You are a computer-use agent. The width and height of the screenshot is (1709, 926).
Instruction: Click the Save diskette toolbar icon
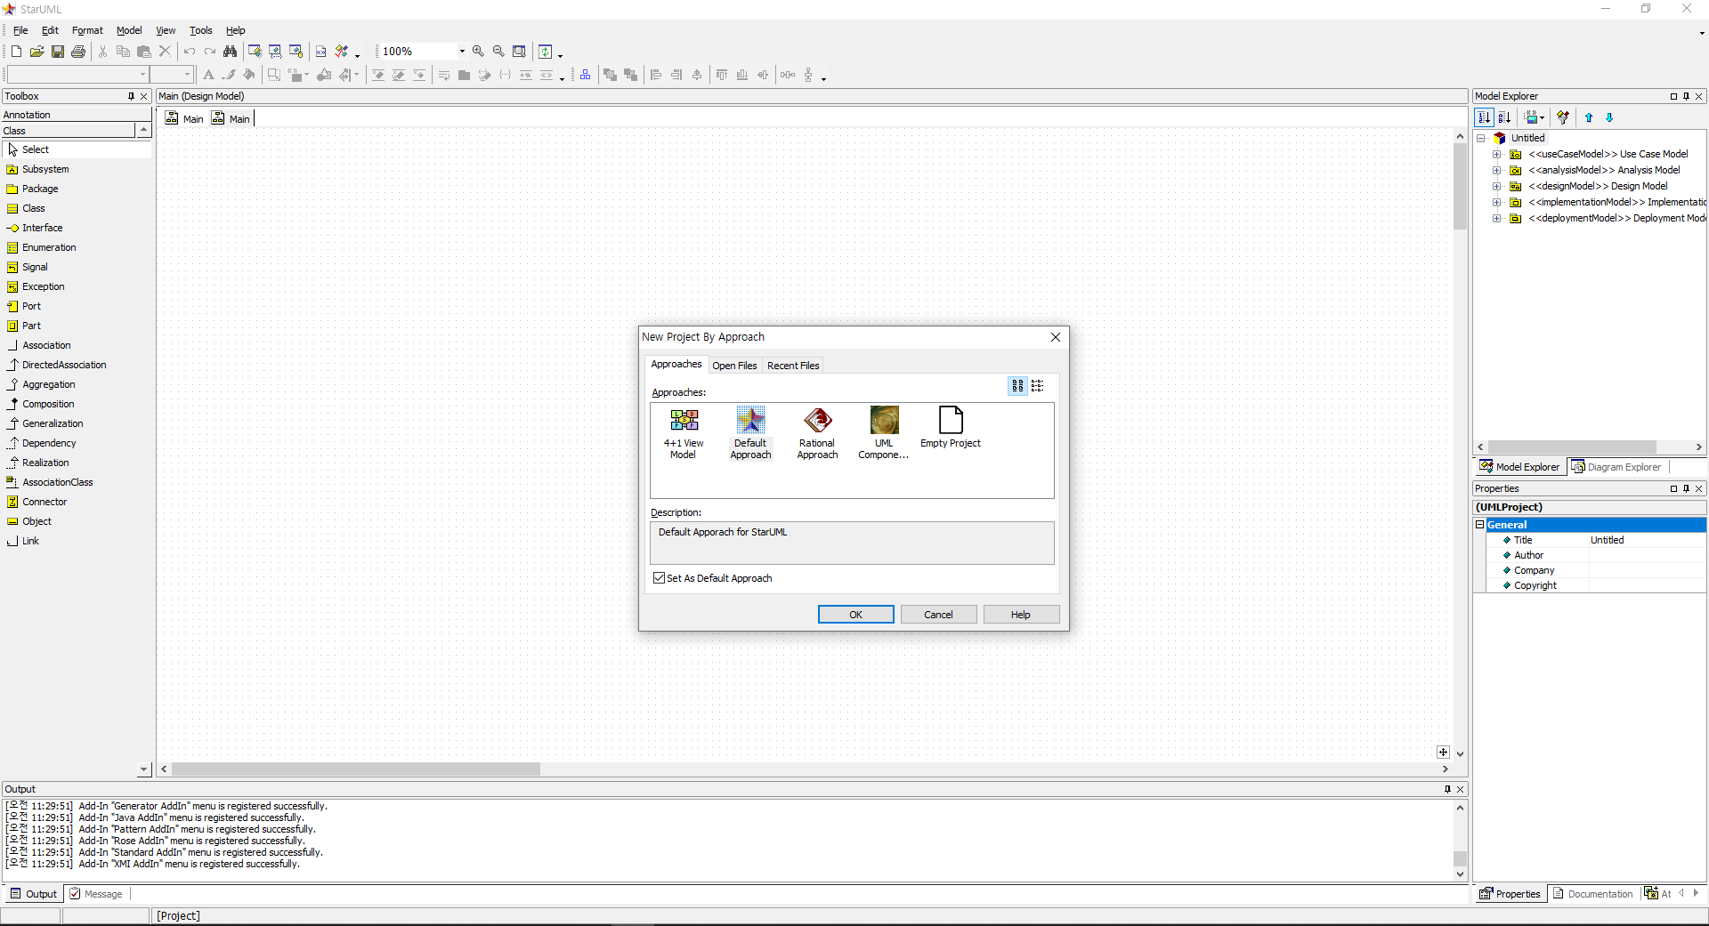click(57, 52)
